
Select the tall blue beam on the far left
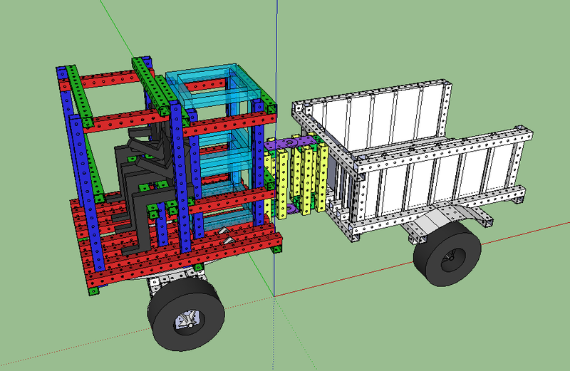click(76, 157)
